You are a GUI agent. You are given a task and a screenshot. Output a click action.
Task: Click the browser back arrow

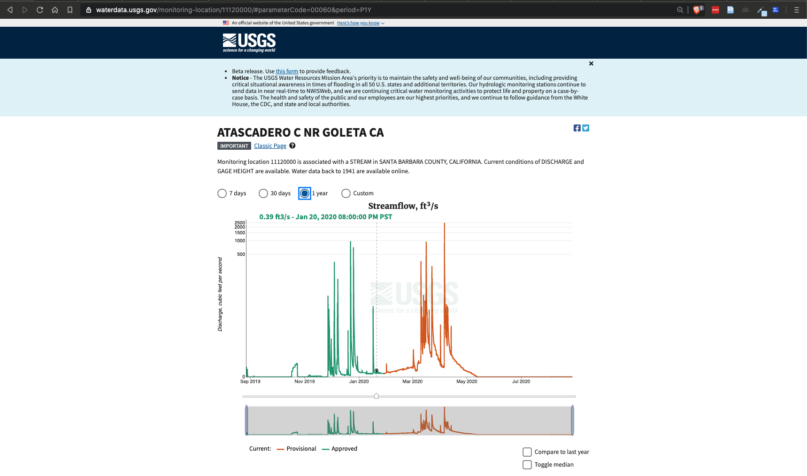(x=10, y=10)
